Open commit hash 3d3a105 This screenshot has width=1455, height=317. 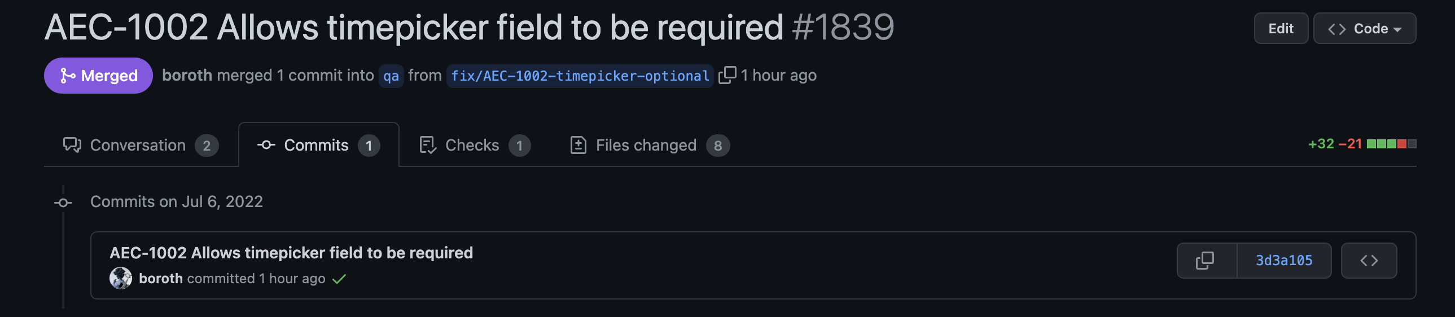point(1283,261)
